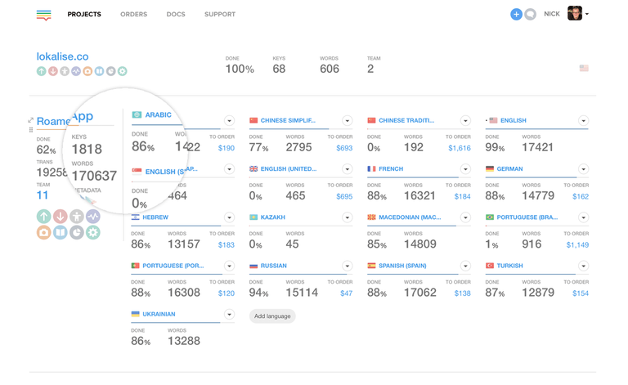This screenshot has height=385, width=628.
Task: Open the Support tab
Action: 220,15
